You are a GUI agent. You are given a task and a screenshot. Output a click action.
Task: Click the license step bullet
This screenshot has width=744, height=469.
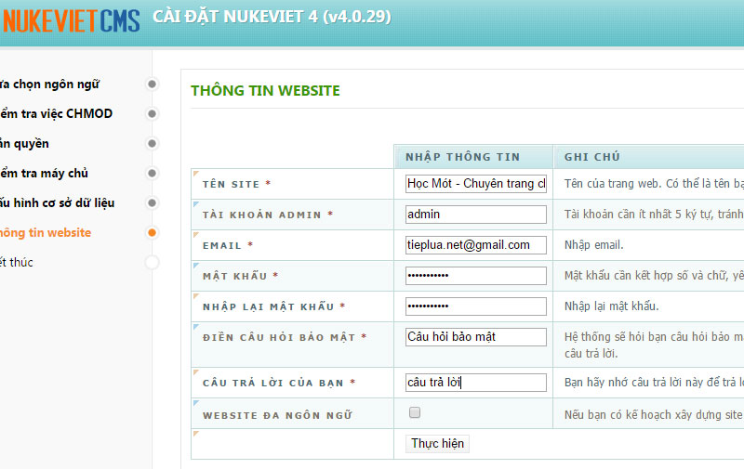click(x=152, y=144)
